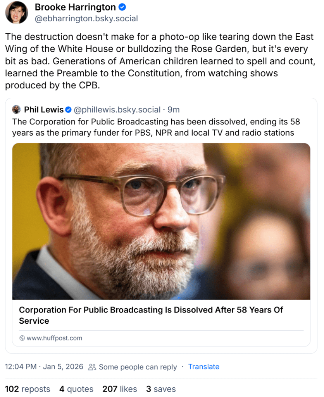Visit the www.huffpost.com source link

pyautogui.click(x=54, y=338)
